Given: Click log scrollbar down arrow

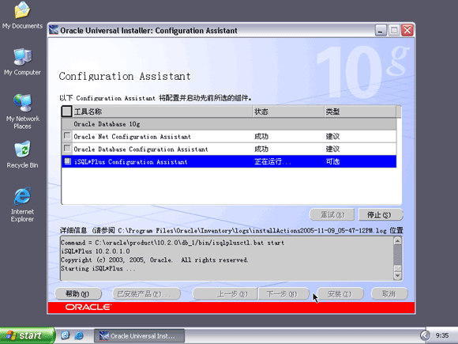Looking at the screenshot, I should (x=397, y=276).
